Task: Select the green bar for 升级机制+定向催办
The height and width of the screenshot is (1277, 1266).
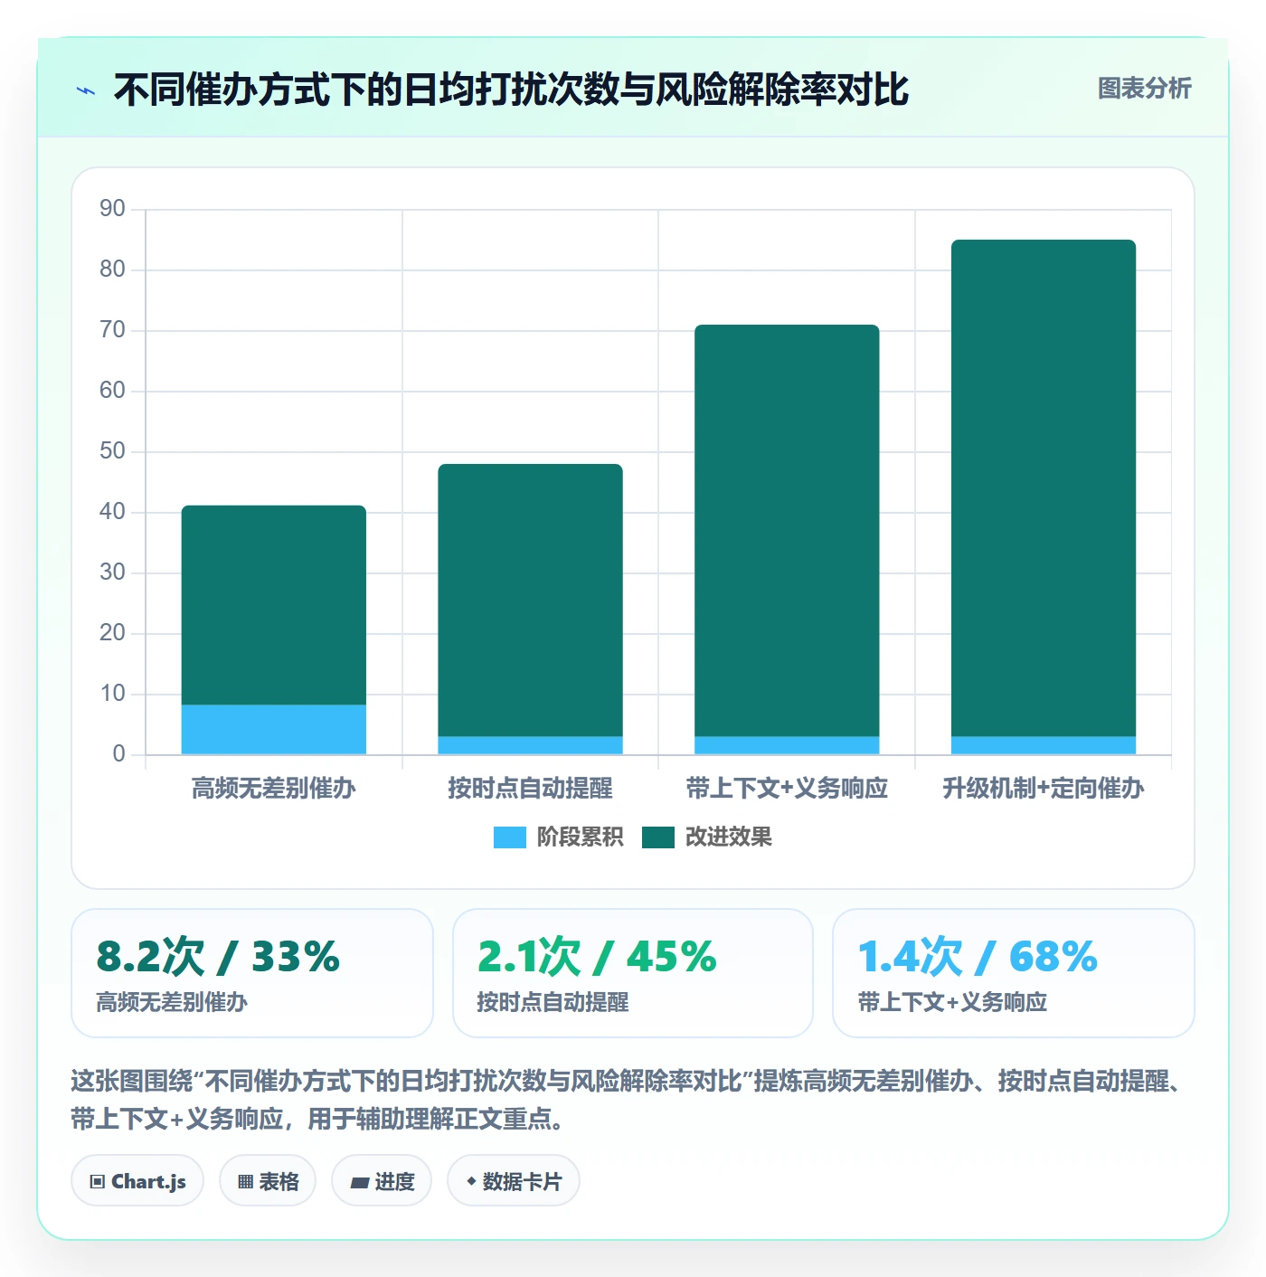Action: coord(1044,488)
